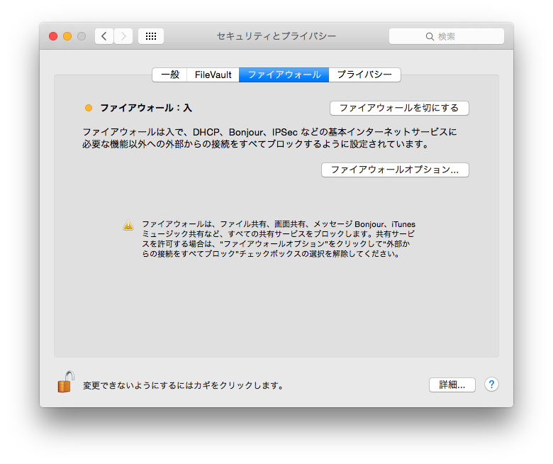Image resolution: width=553 pixels, height=464 pixels.
Task: Click the open padlock icon
Action: (x=66, y=382)
